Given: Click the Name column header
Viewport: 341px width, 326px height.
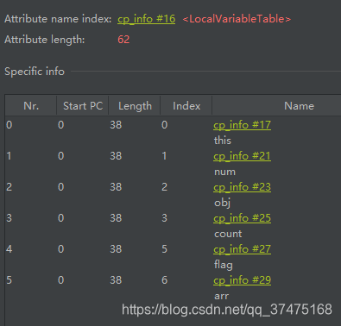Looking at the screenshot, I should 299,106.
